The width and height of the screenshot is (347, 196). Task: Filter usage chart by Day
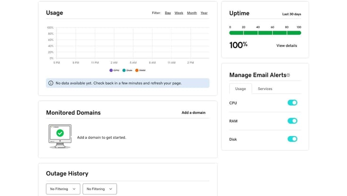[168, 13]
